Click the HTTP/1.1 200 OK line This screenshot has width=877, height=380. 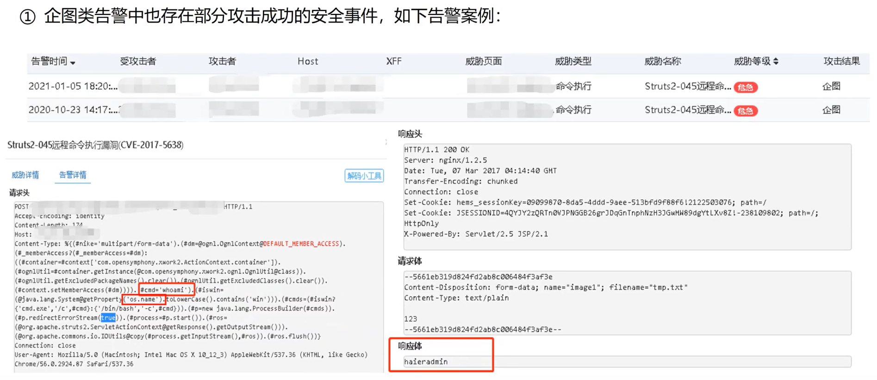[x=436, y=150]
